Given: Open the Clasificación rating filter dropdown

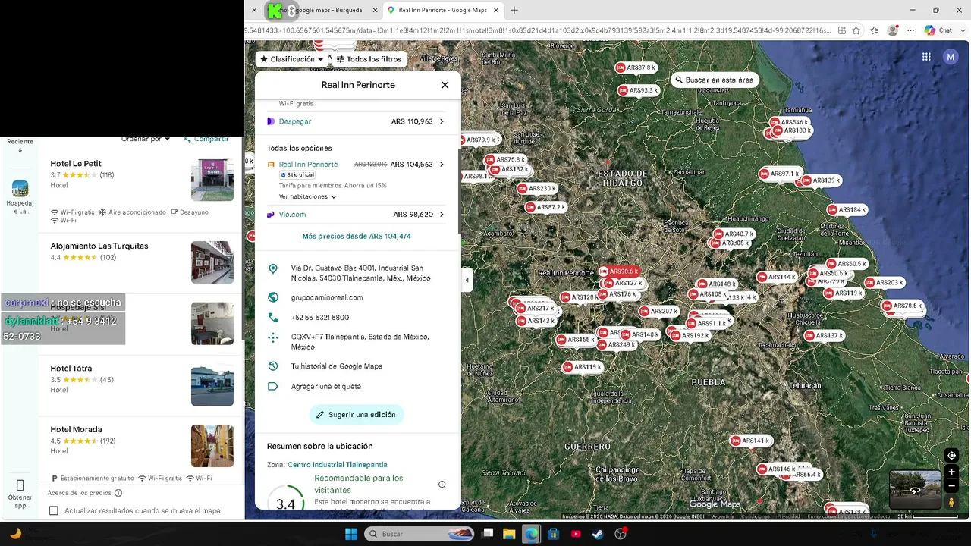Looking at the screenshot, I should [x=291, y=59].
